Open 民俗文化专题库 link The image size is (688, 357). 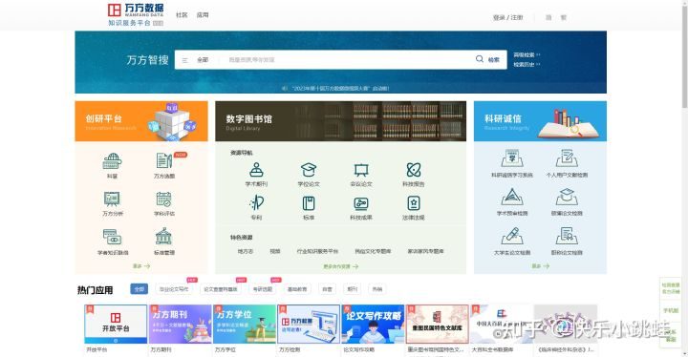pyautogui.click(x=373, y=251)
